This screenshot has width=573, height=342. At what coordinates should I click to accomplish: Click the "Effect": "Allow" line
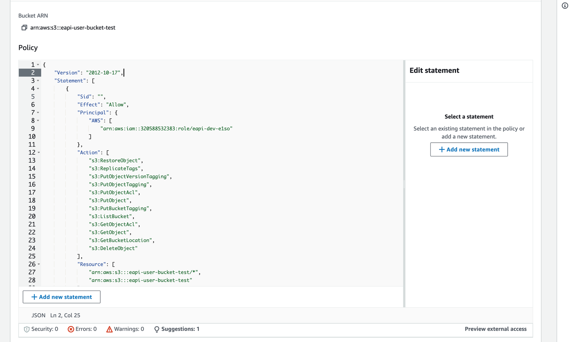[103, 105]
